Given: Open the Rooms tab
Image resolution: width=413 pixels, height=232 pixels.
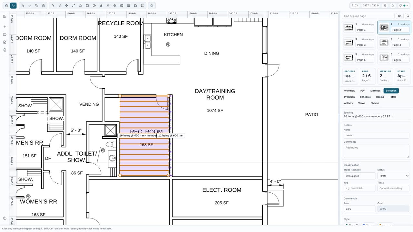Looking at the screenshot, I should 380,97.
